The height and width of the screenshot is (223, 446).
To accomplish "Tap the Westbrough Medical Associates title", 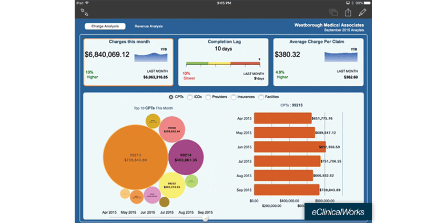I will [329, 25].
